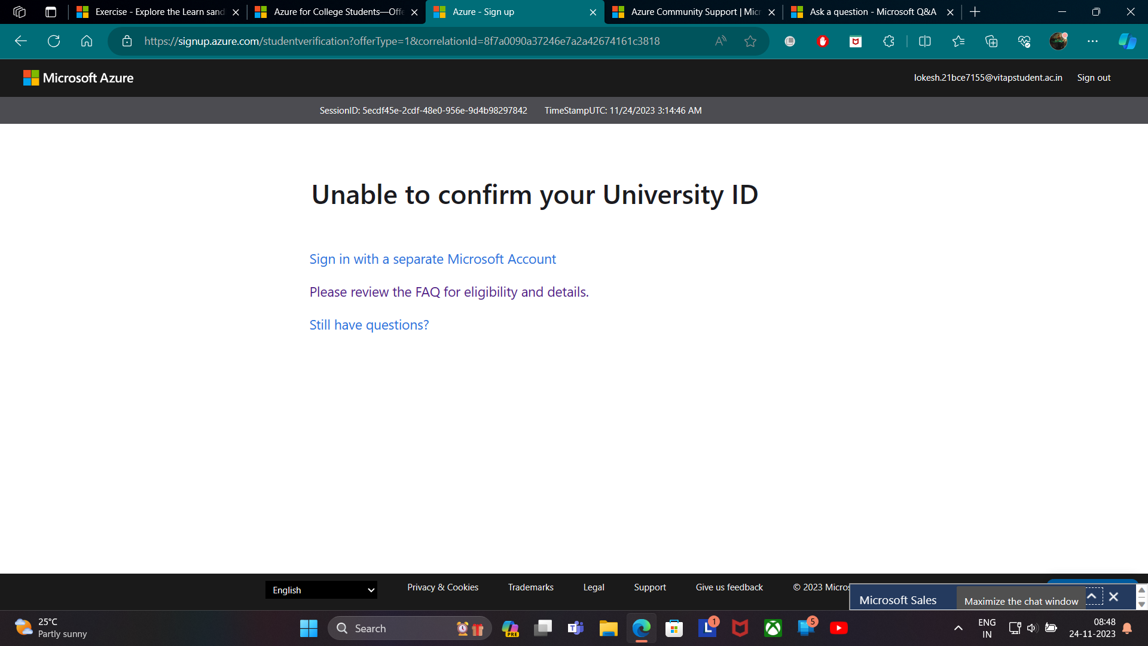Open the gray circle extension icon
1148x646 pixels.
(790, 41)
